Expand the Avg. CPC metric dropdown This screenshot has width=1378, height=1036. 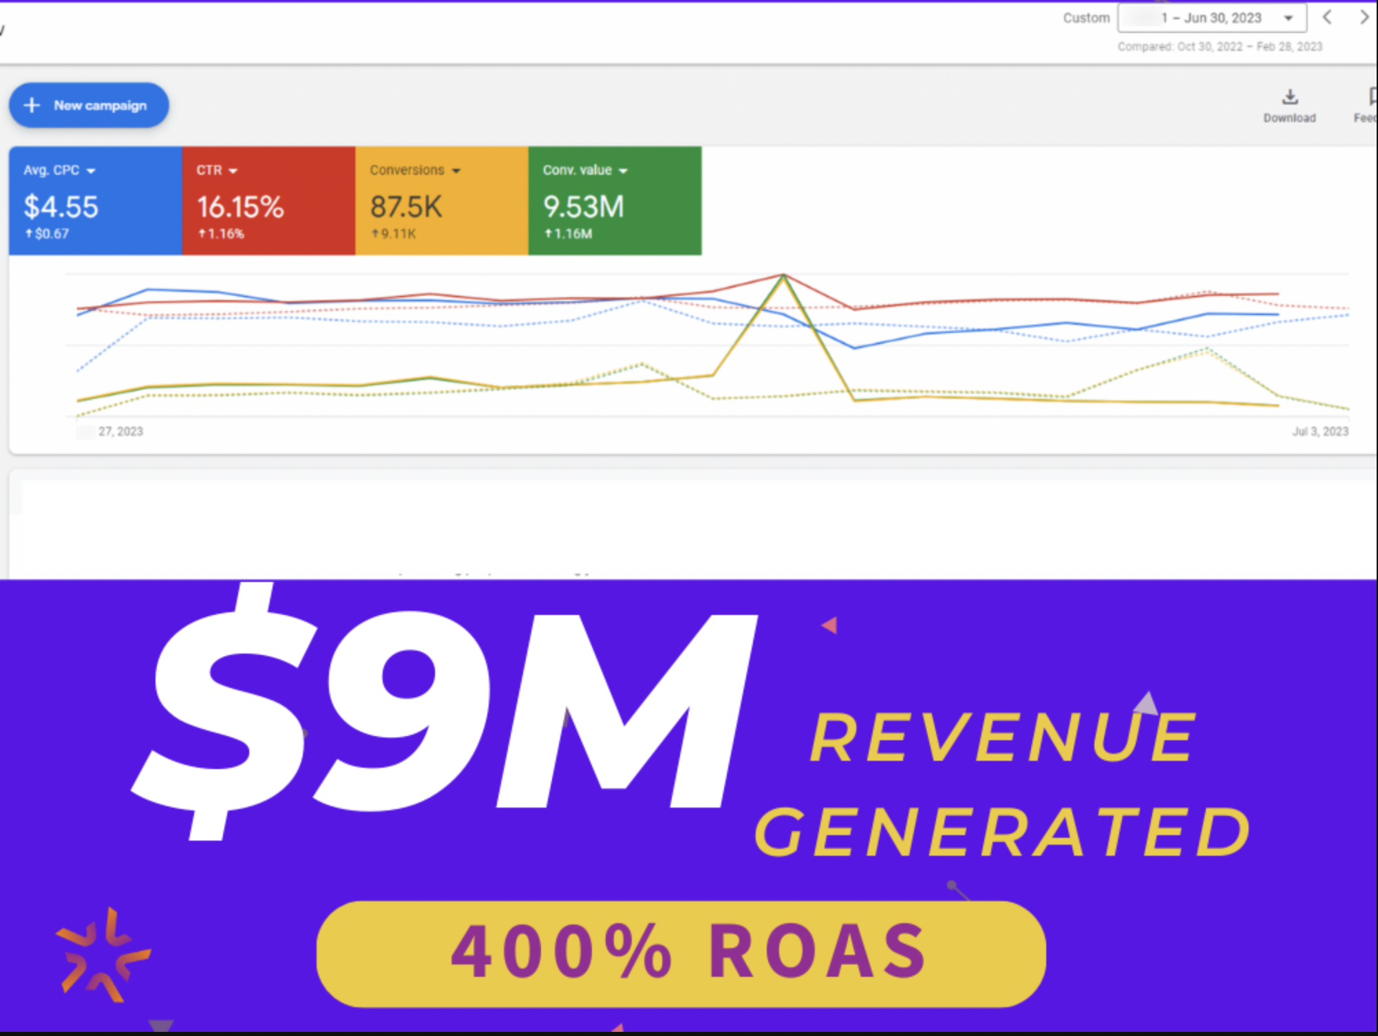91,171
